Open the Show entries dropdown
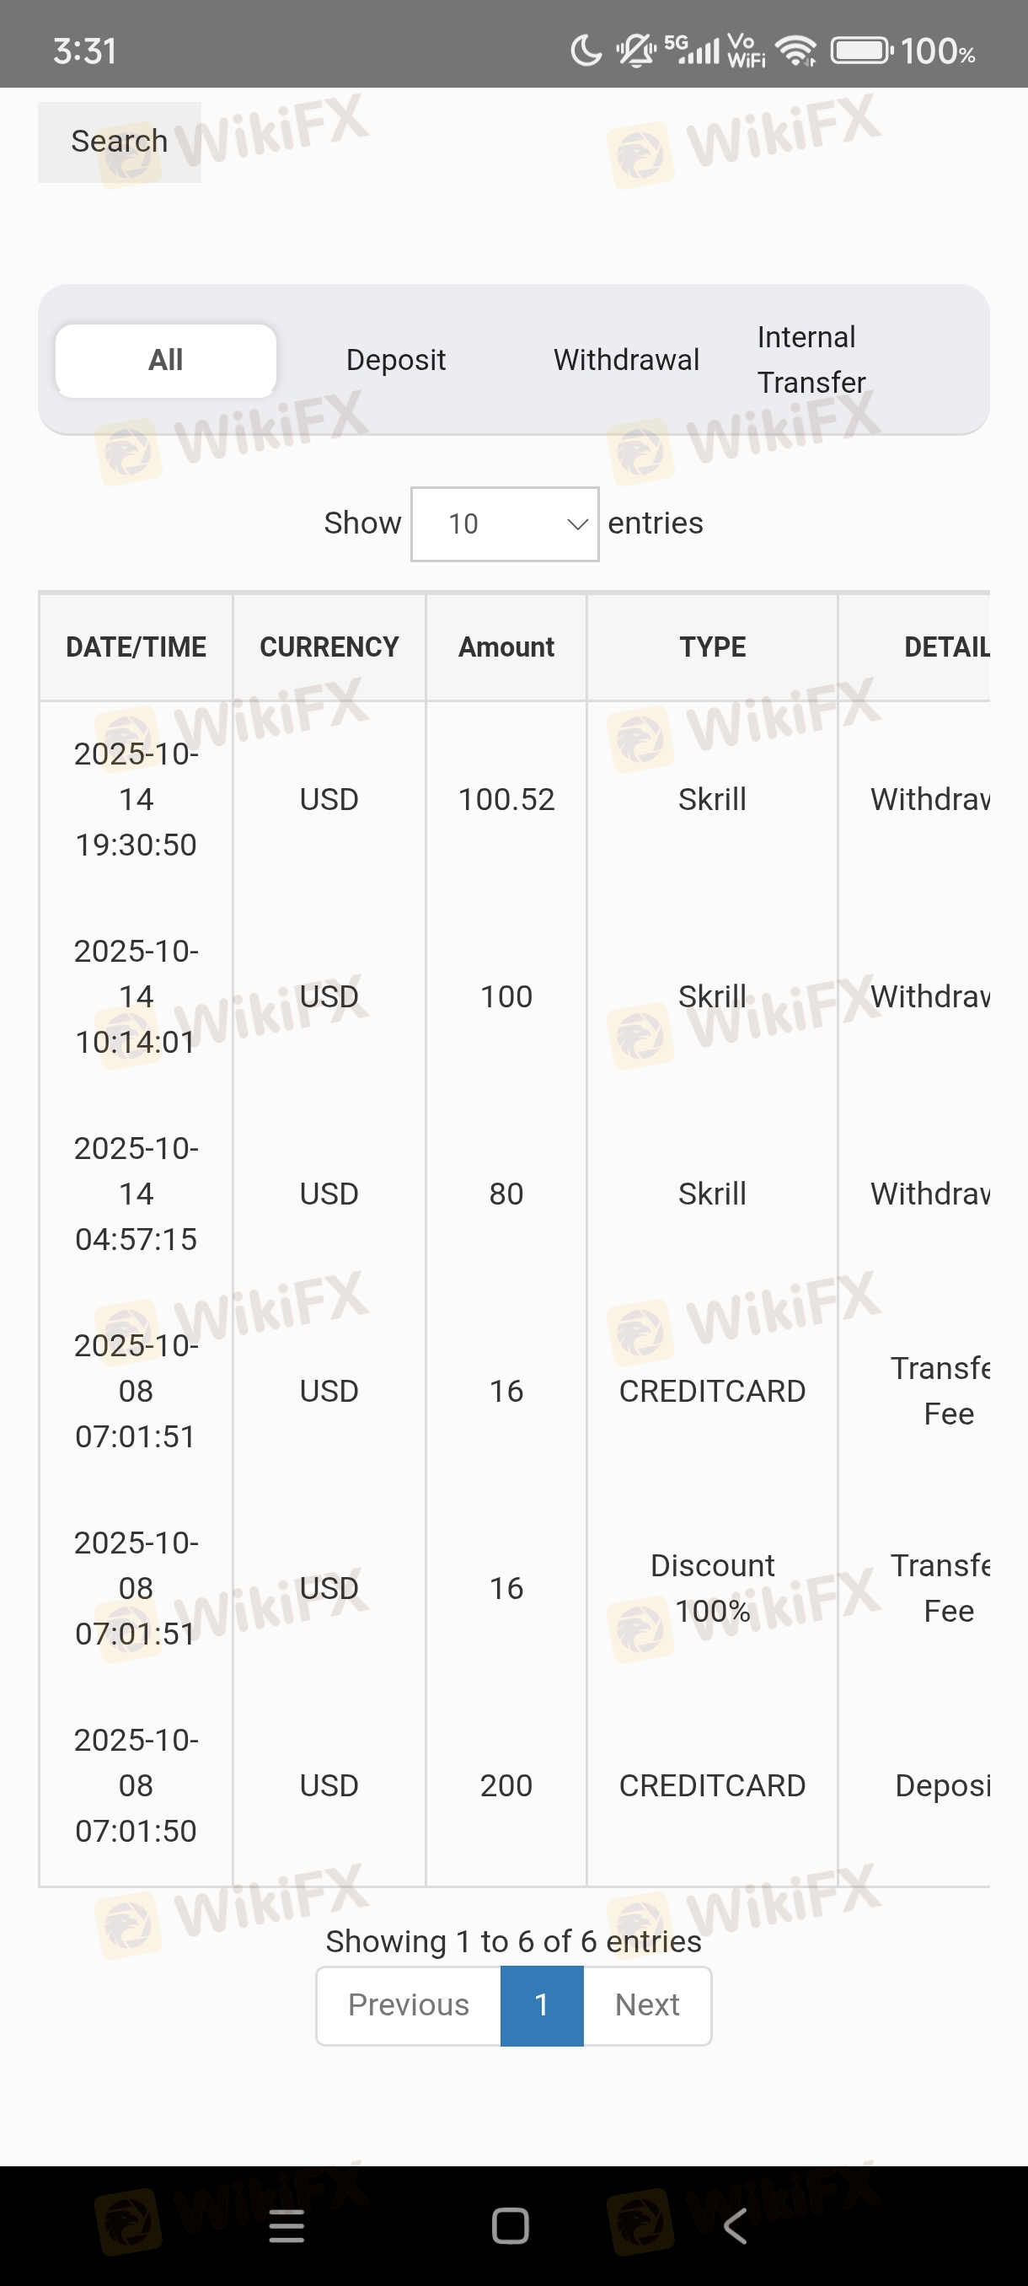The height and width of the screenshot is (2286, 1028). pyautogui.click(x=505, y=523)
